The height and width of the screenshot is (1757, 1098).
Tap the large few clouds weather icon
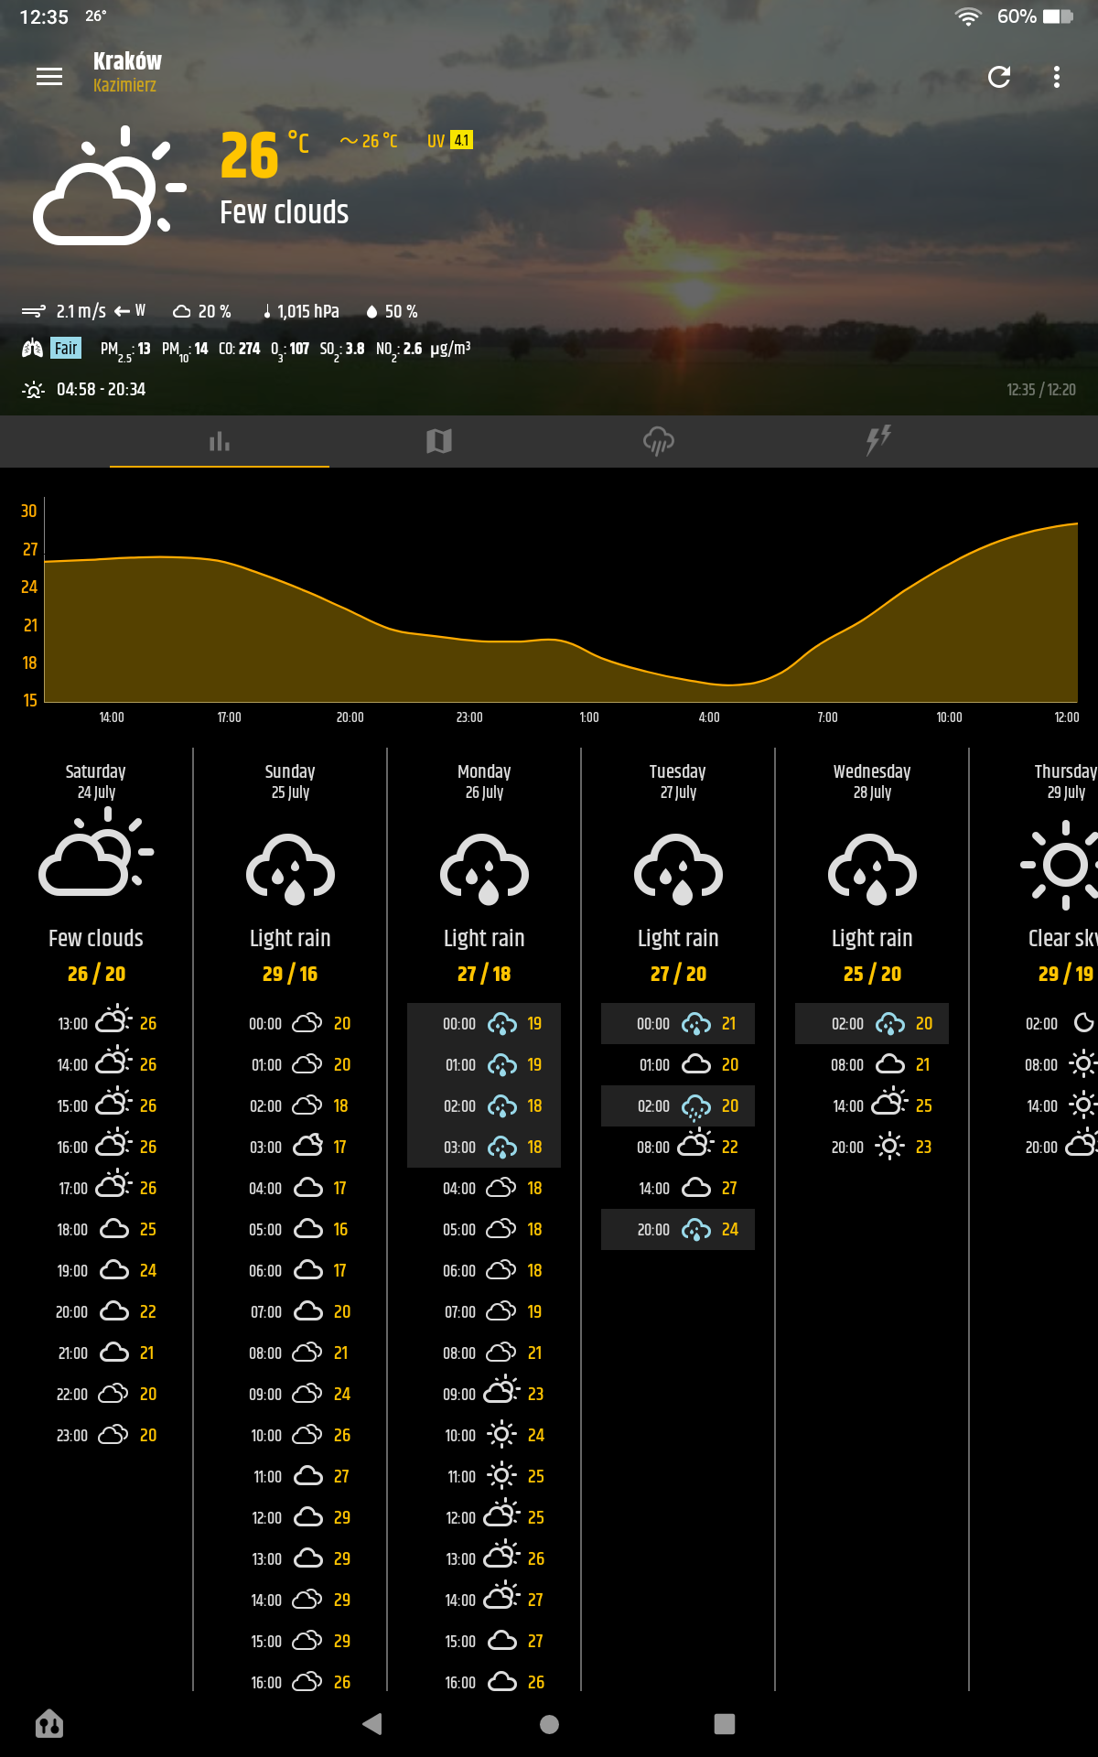[108, 188]
